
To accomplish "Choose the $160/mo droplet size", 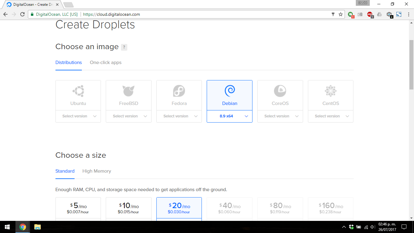I will (331, 209).
